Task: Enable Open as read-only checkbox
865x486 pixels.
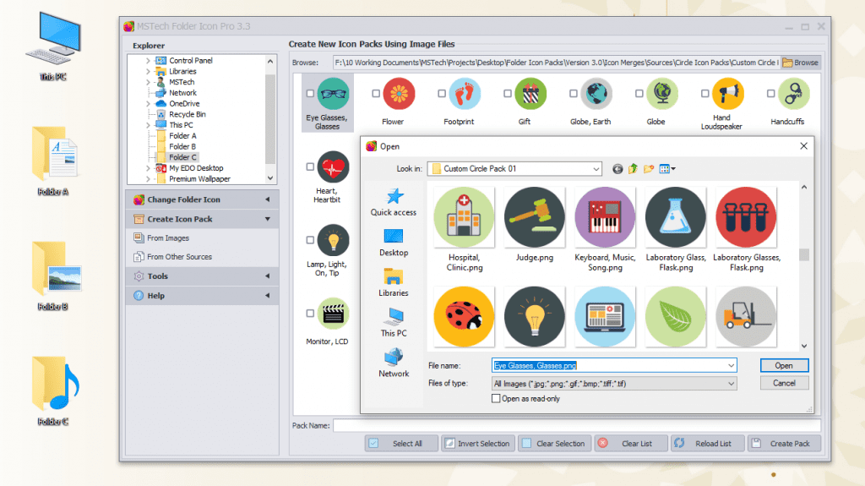Action: (x=496, y=399)
